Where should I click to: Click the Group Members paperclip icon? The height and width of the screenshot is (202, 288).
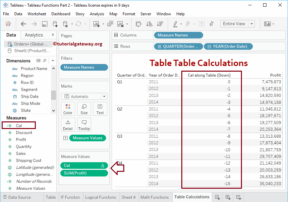pos(188,24)
